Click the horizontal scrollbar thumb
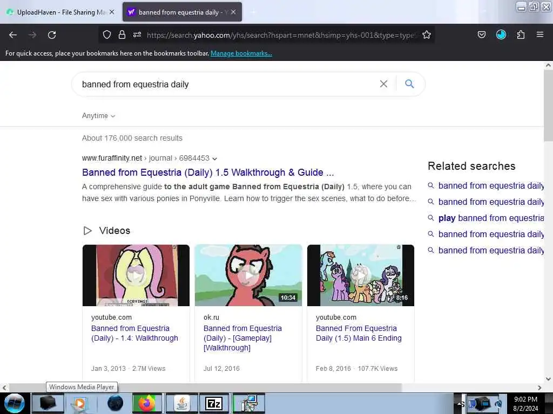Image resolution: width=553 pixels, height=414 pixels. (205, 388)
